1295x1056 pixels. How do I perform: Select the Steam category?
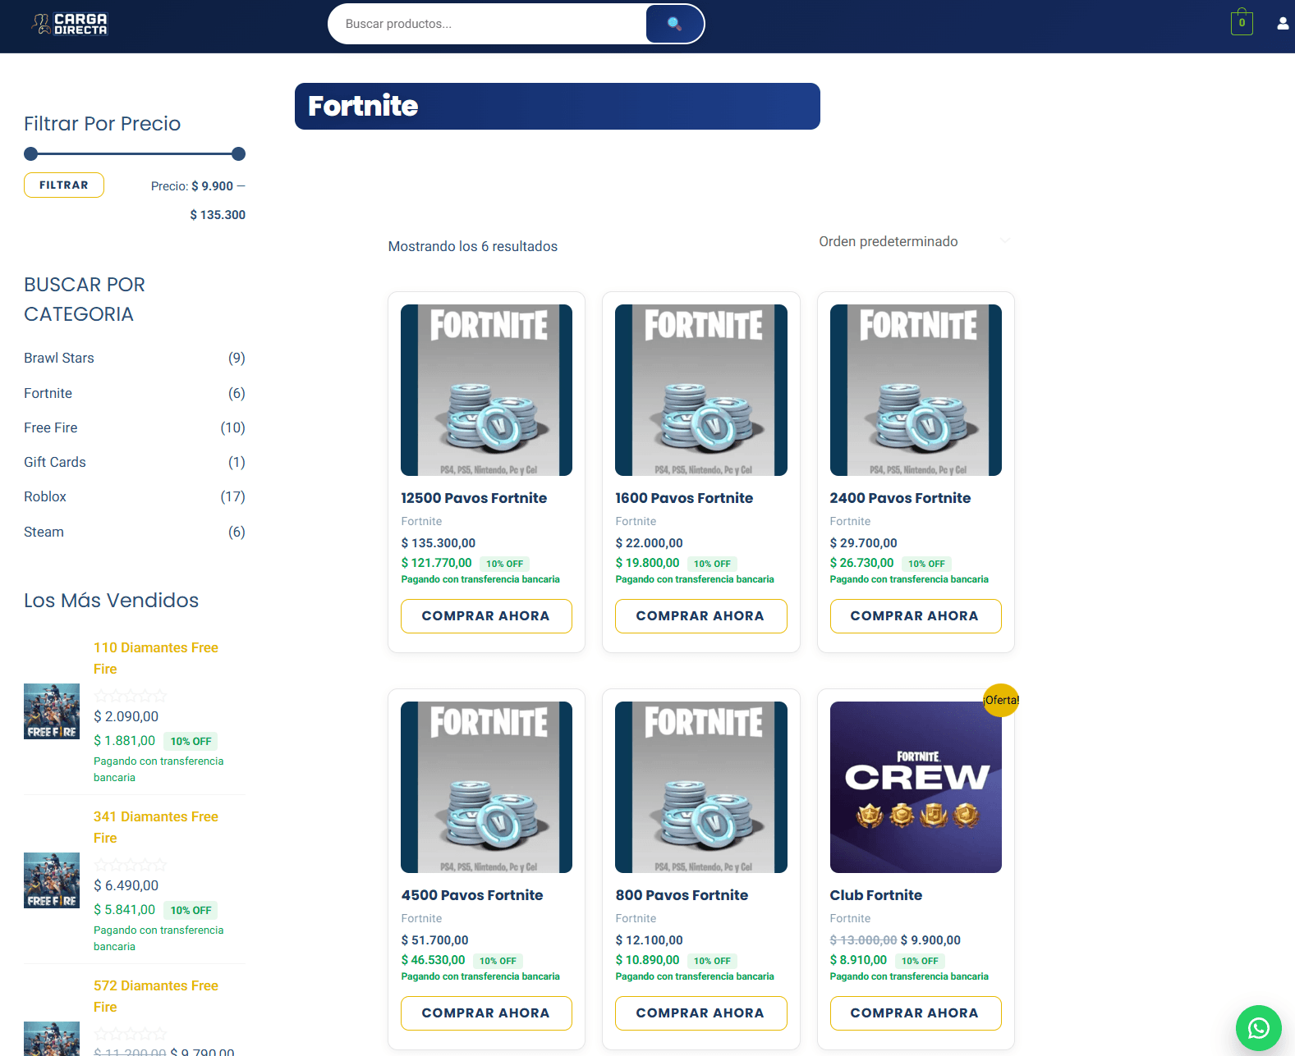click(44, 532)
